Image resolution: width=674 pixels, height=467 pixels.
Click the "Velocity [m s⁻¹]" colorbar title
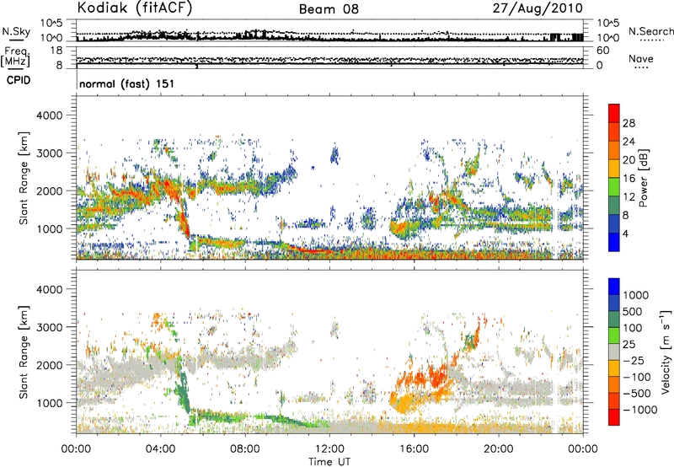pos(666,352)
